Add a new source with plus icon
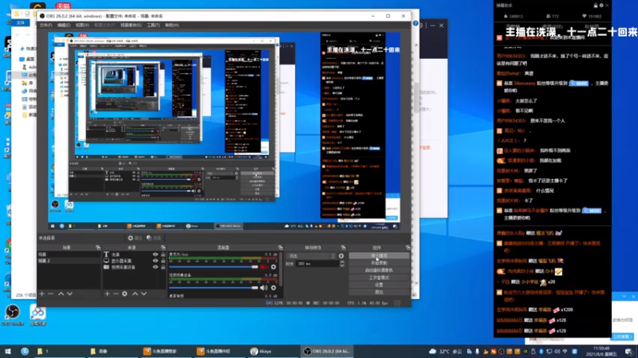638x358 pixels. [107, 294]
